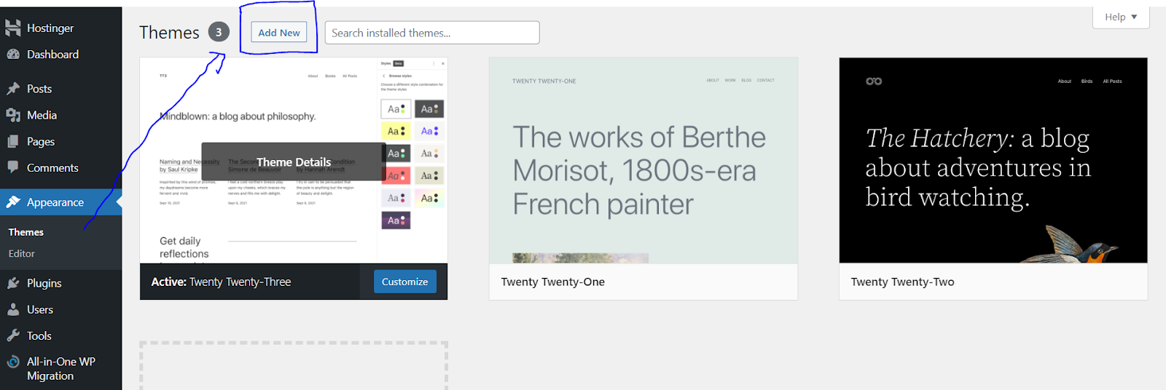This screenshot has height=390, width=1166.
Task: Open Dashboard via its gauge icon
Action: click(x=13, y=55)
